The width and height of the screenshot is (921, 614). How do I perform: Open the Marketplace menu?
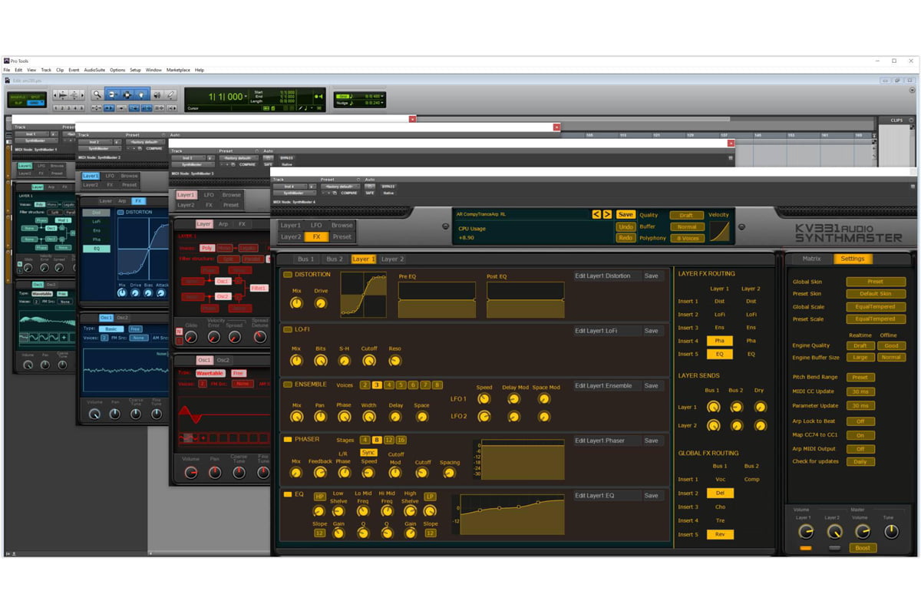pos(178,70)
